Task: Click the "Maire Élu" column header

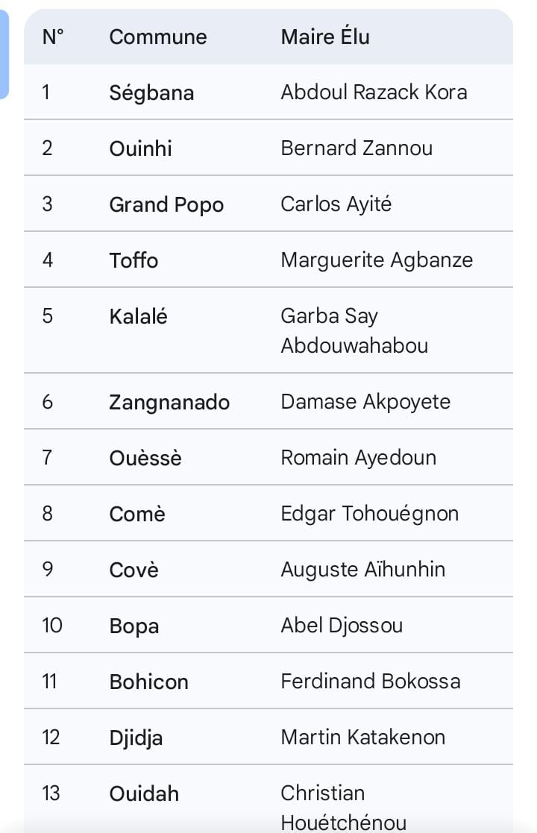Action: [x=325, y=37]
